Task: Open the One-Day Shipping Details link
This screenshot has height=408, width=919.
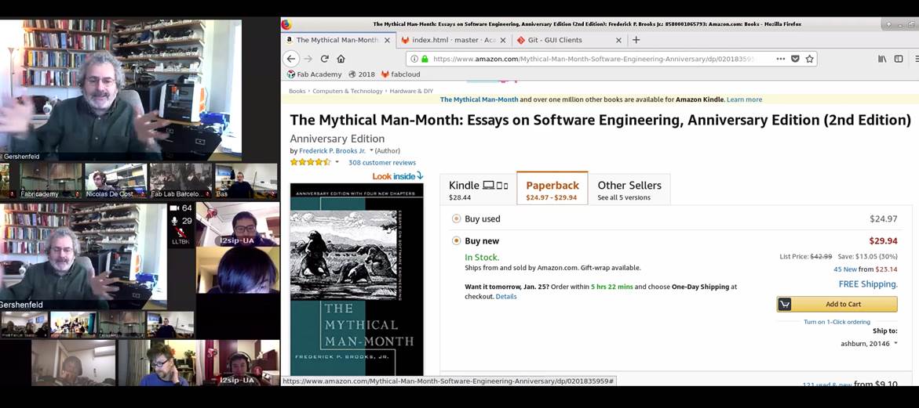Action: coord(506,297)
